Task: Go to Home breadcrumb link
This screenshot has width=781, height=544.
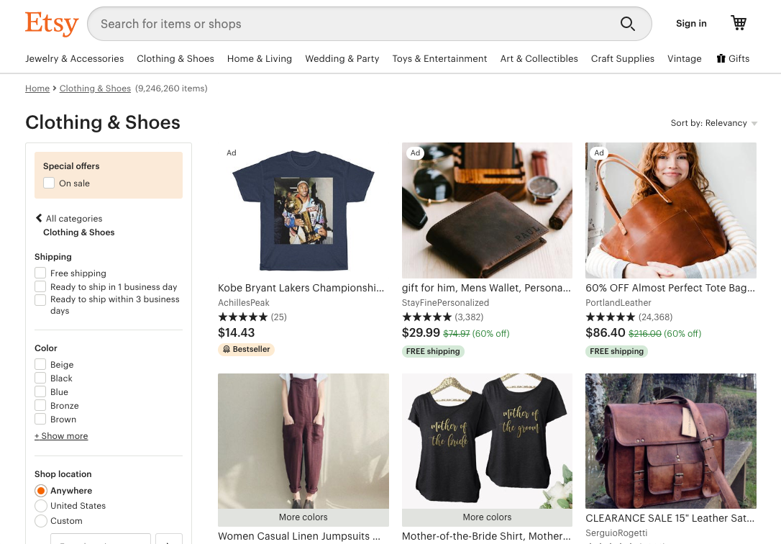Action: coord(37,89)
